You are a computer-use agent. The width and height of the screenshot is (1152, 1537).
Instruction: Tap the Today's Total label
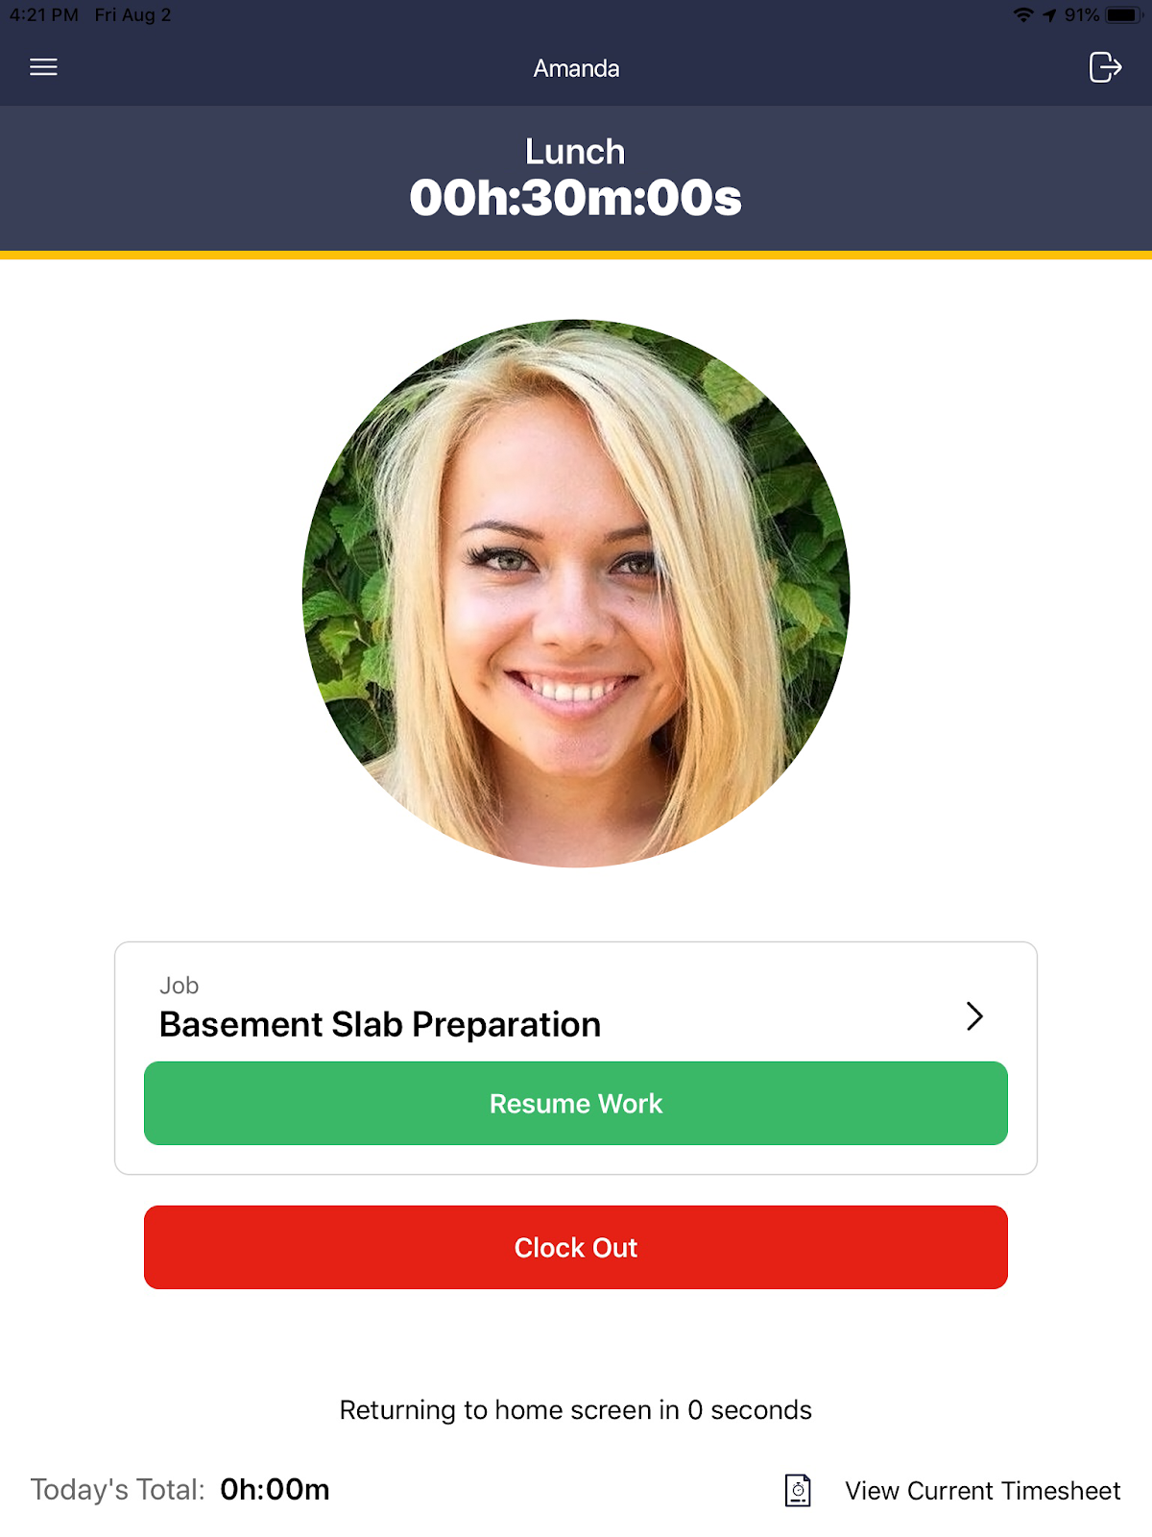[117, 1489]
